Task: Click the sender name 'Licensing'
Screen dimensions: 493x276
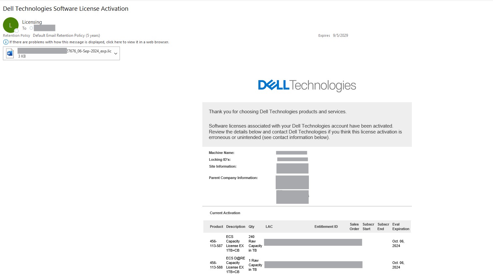Action: pos(32,22)
